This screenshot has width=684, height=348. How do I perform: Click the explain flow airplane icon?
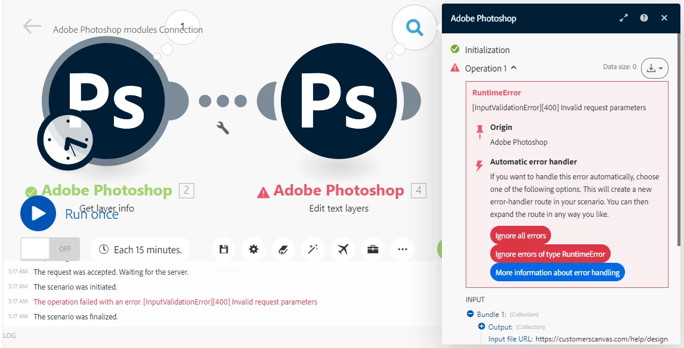pos(343,250)
